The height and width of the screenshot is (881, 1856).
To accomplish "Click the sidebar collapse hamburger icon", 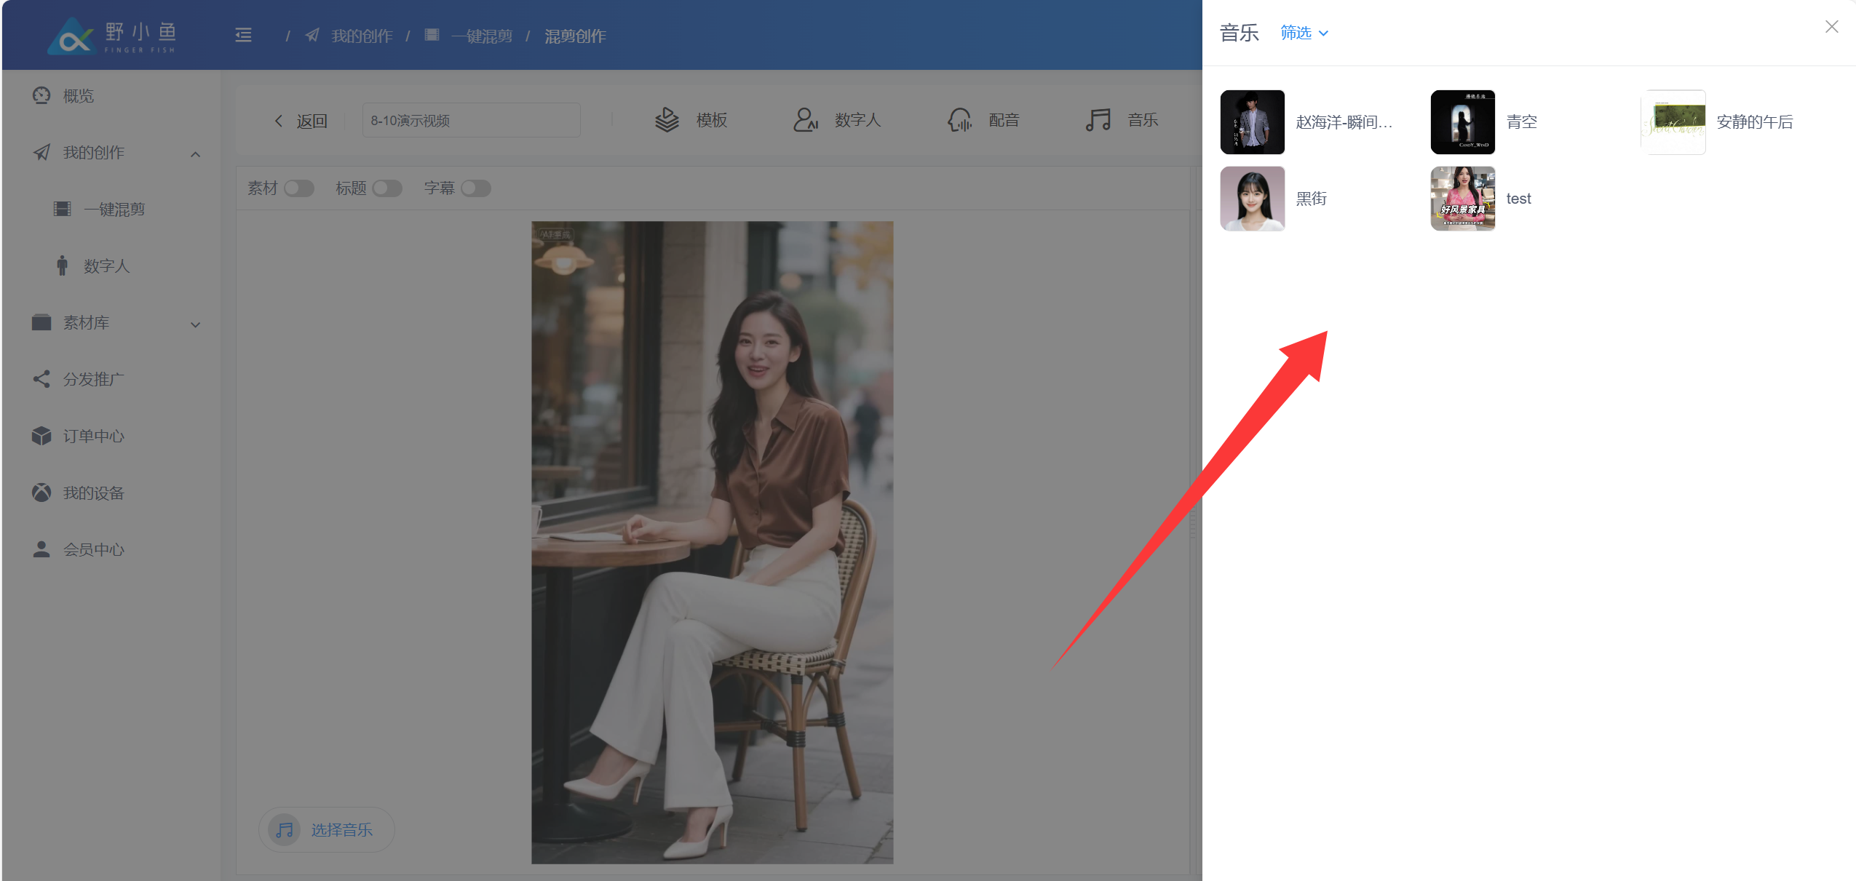I will point(243,35).
